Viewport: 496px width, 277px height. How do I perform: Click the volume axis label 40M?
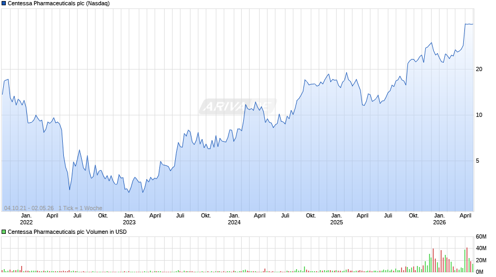tap(481, 248)
